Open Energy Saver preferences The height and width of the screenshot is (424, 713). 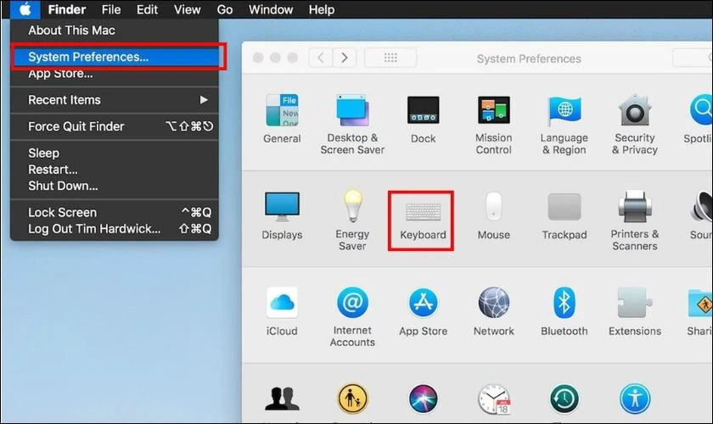(x=352, y=220)
